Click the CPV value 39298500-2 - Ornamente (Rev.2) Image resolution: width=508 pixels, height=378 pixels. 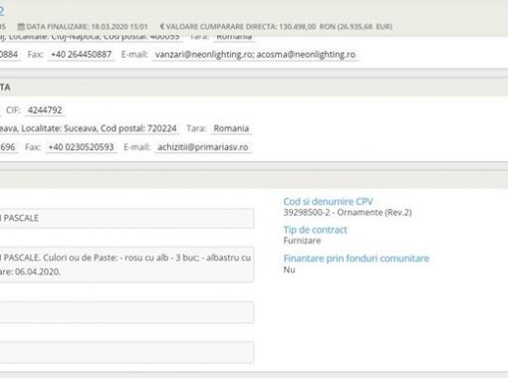348,212
